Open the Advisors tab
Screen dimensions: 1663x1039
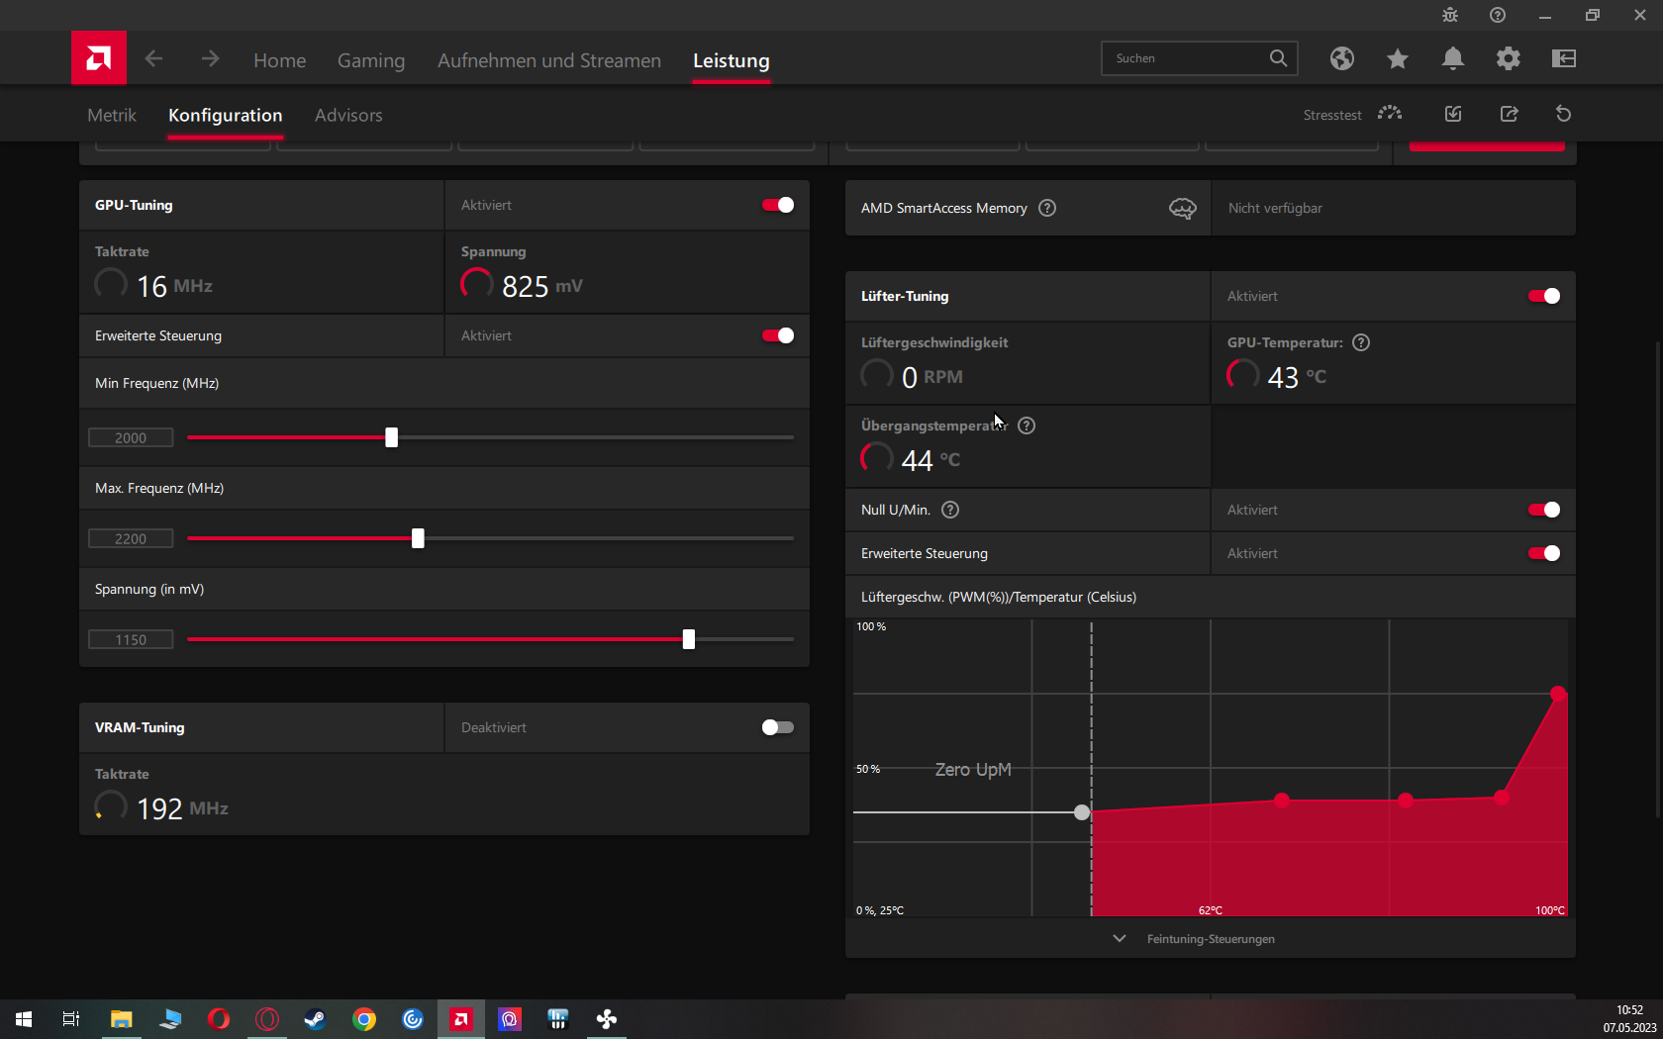pos(348,115)
